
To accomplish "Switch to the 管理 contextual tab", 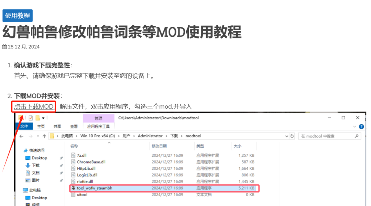I will 99,118.
